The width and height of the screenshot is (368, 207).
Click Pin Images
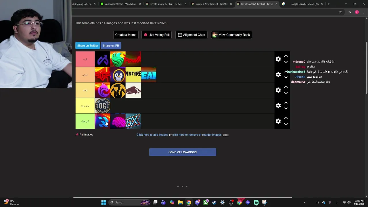[x=84, y=135]
